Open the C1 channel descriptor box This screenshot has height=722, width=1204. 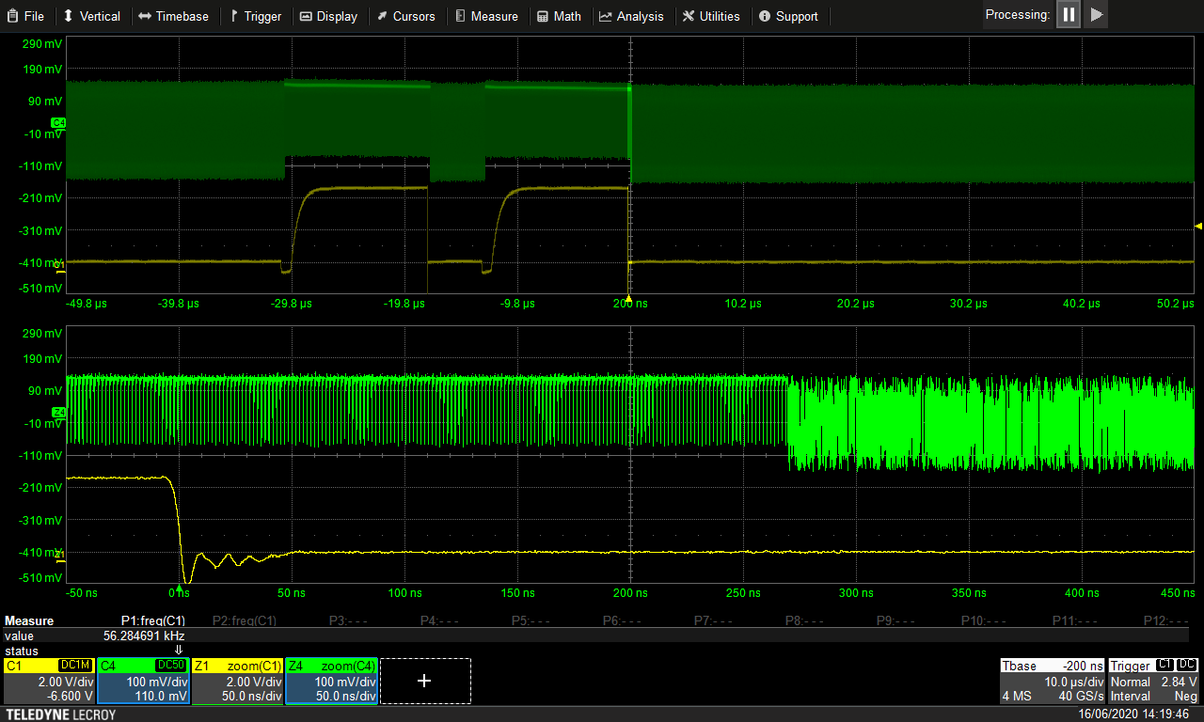coord(50,681)
